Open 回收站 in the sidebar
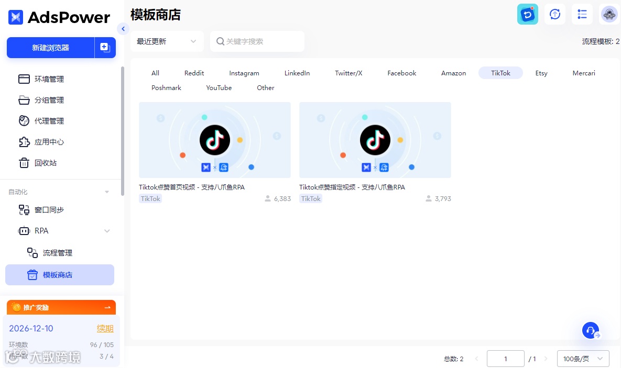The height and width of the screenshot is (368, 621). [38, 163]
